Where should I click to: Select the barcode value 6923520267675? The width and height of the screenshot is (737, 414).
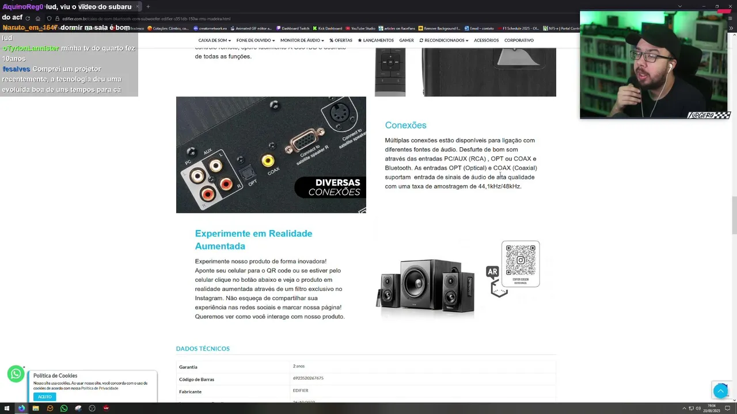[308, 378]
